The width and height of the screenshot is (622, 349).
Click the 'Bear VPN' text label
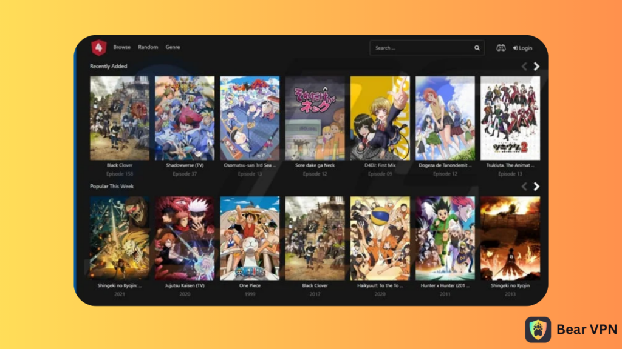click(x=587, y=329)
